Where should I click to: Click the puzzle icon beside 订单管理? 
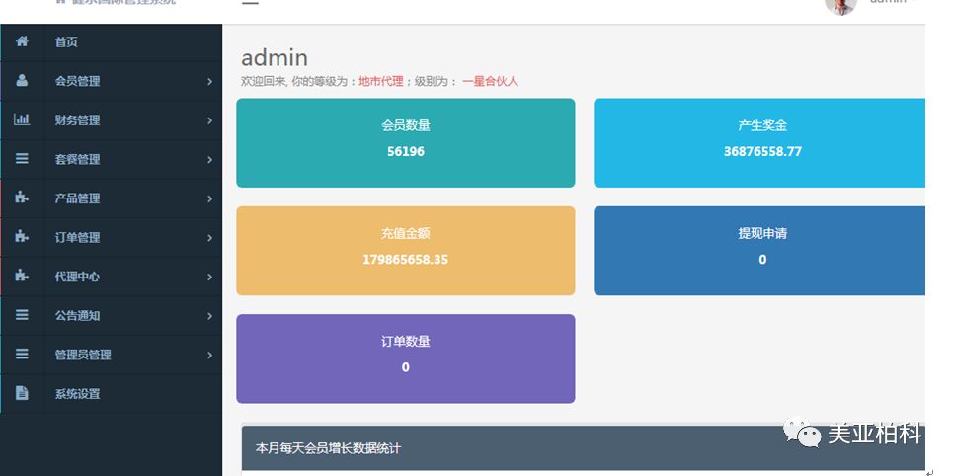(x=22, y=236)
